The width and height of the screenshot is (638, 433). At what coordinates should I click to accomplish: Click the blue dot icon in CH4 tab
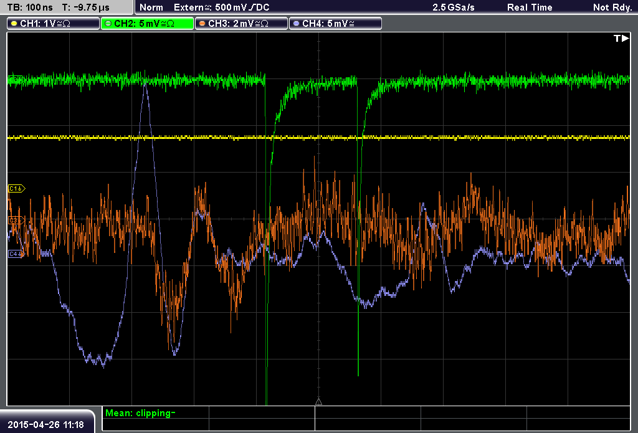click(296, 24)
